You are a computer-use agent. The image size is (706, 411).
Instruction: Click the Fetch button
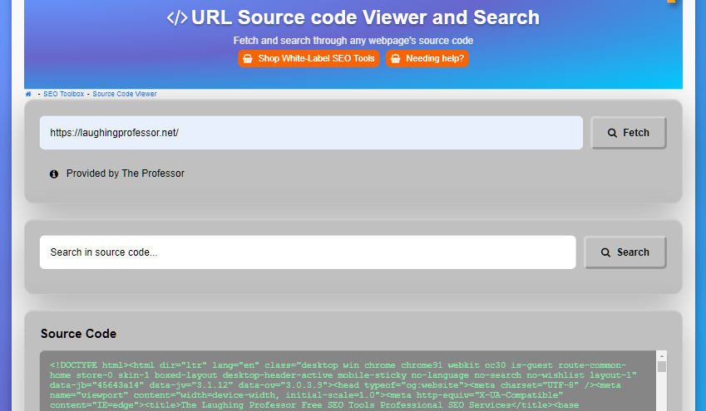click(629, 133)
